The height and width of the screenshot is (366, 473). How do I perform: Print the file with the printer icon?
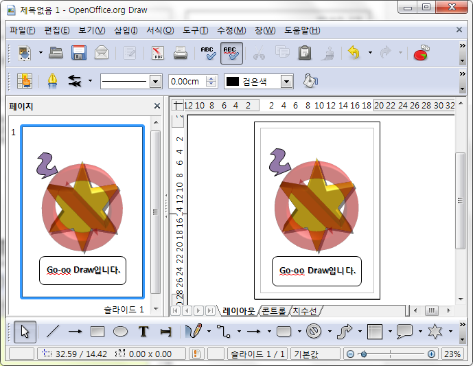(181, 53)
